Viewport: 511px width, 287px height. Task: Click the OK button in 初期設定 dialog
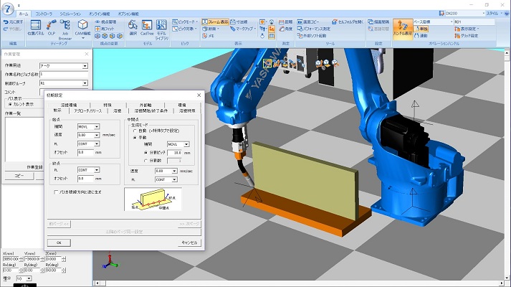59,243
